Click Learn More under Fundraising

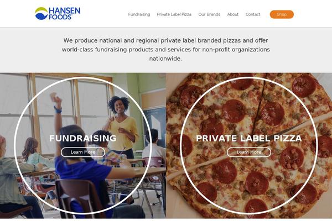(x=83, y=152)
